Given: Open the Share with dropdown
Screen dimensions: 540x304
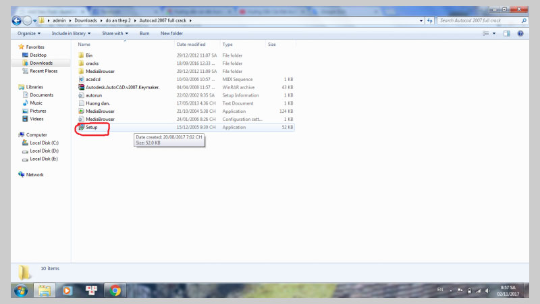Looking at the screenshot, I should click(x=115, y=33).
